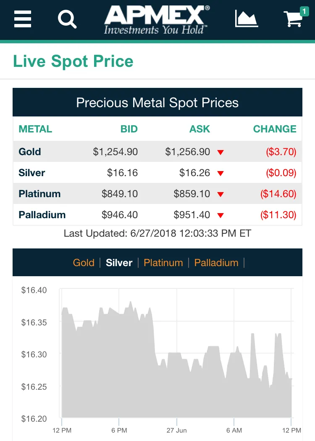Click the Palladium metal name
Viewport: 315px width, 441px height.
42,215
